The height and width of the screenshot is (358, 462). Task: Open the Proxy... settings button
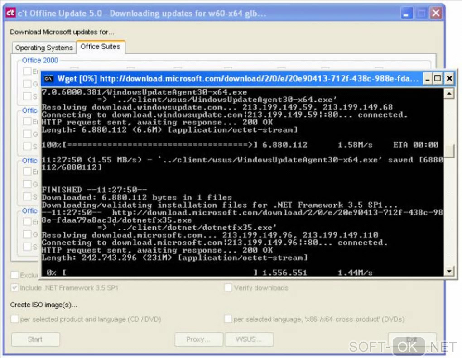point(198,339)
